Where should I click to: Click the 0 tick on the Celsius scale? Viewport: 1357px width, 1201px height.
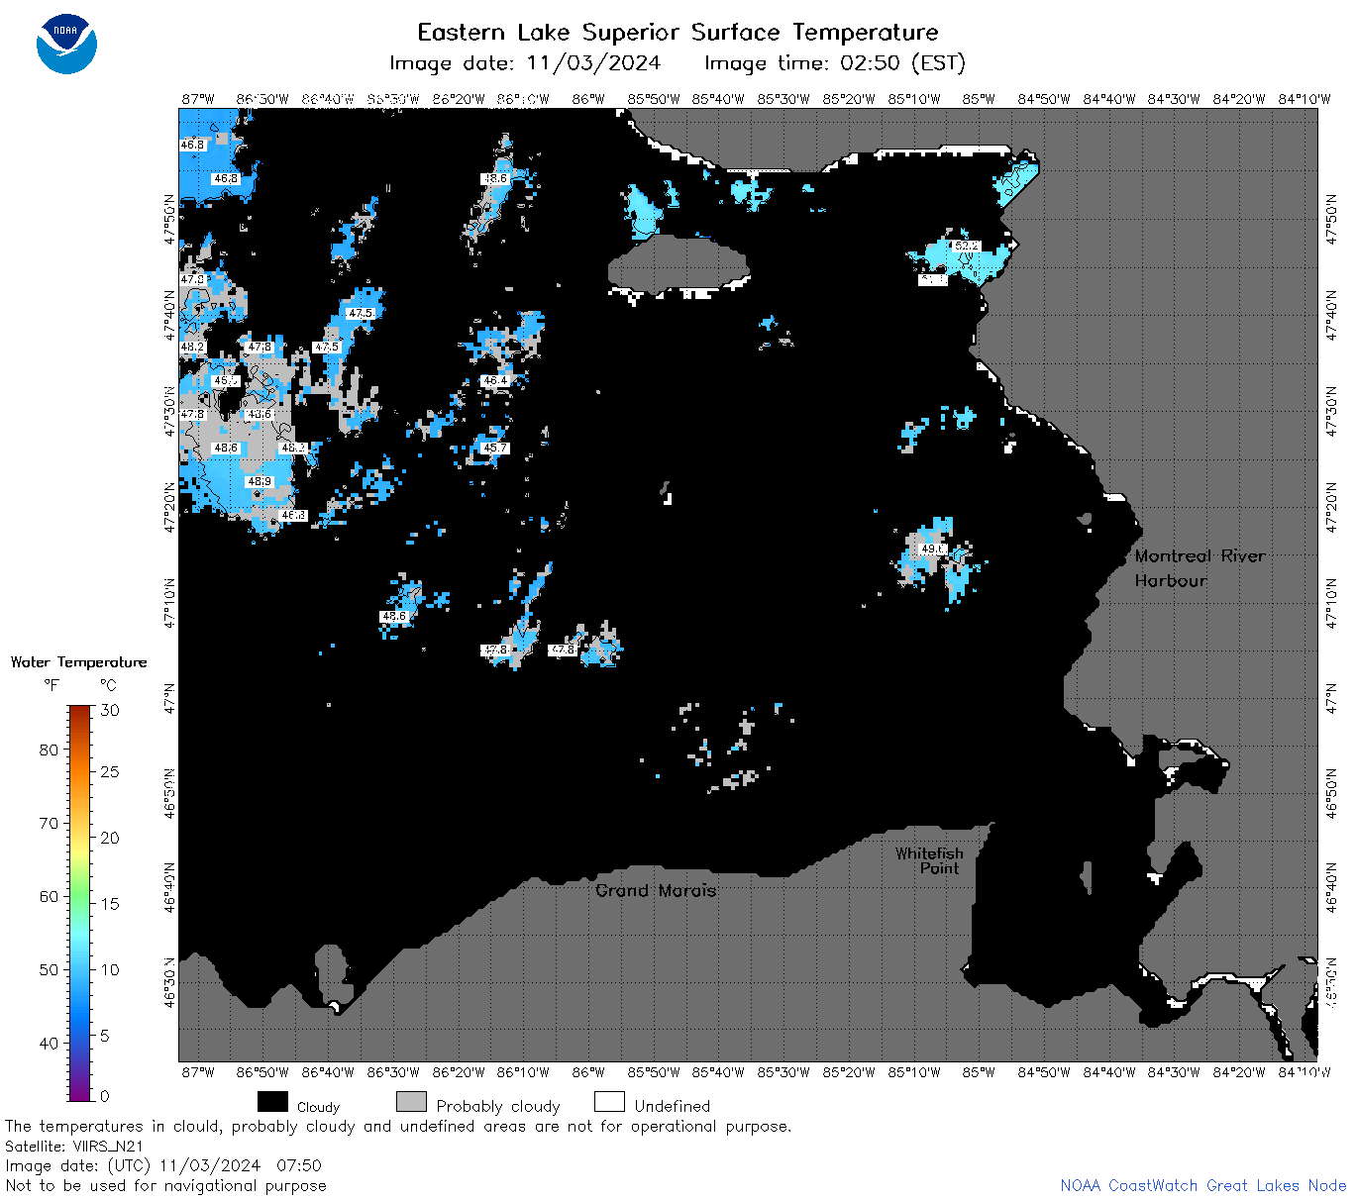tap(105, 1096)
